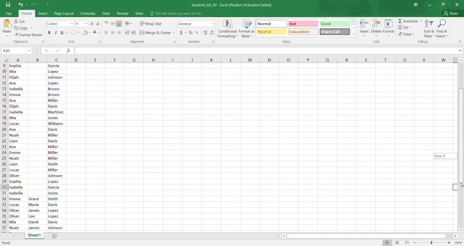Click Increase Decimal icon
The image size is (464, 246).
pos(206,32)
